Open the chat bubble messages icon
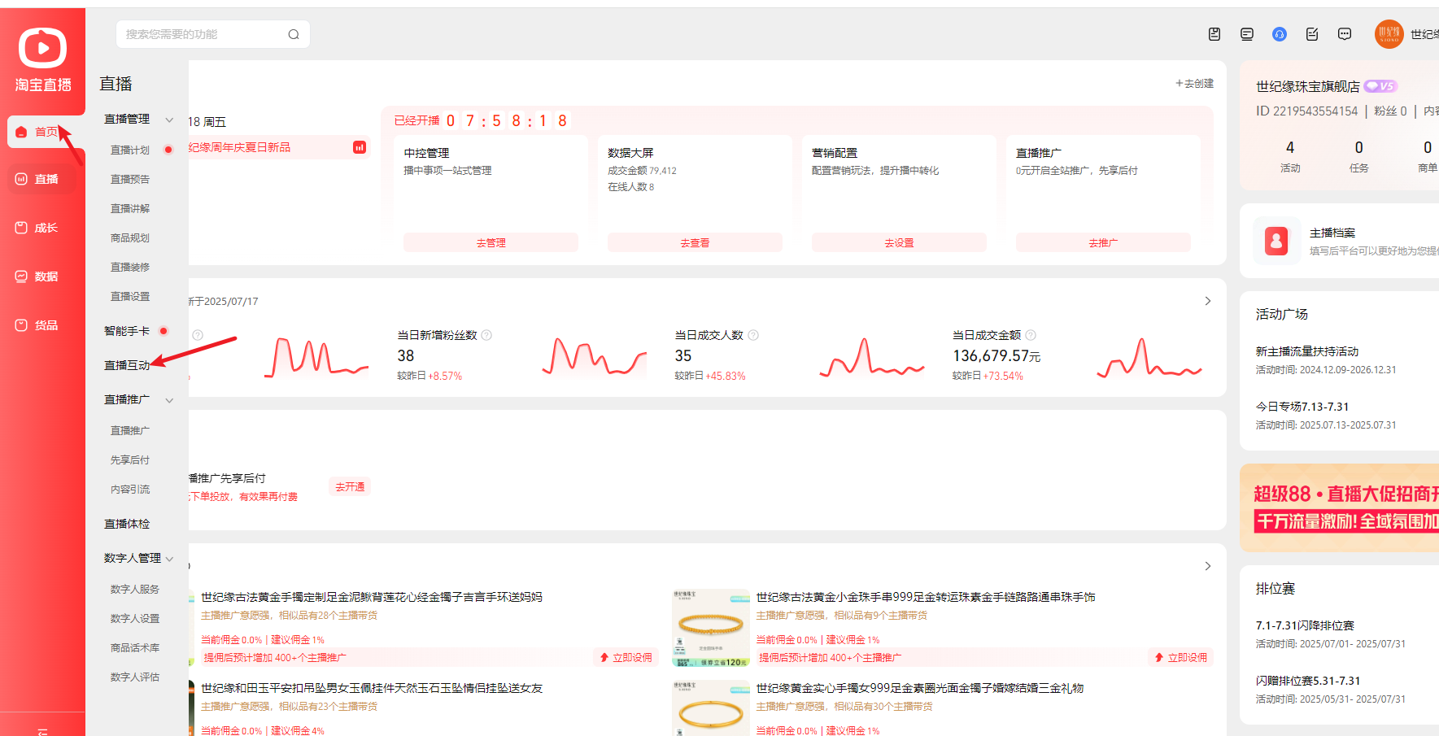Screen dimensions: 1439x736 tap(1345, 34)
